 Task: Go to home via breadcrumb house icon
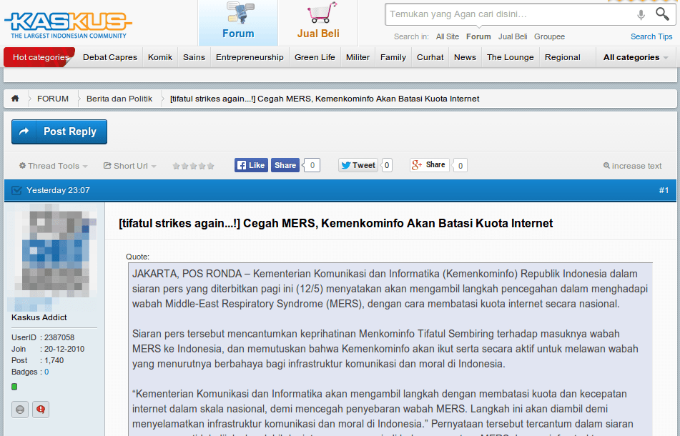[15, 99]
